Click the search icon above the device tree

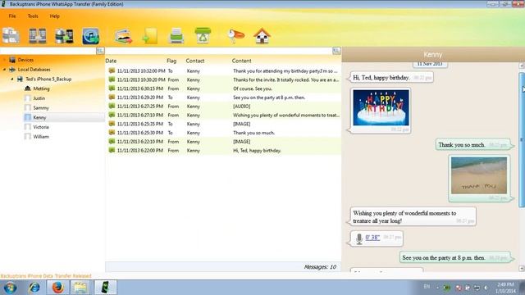tap(100, 51)
